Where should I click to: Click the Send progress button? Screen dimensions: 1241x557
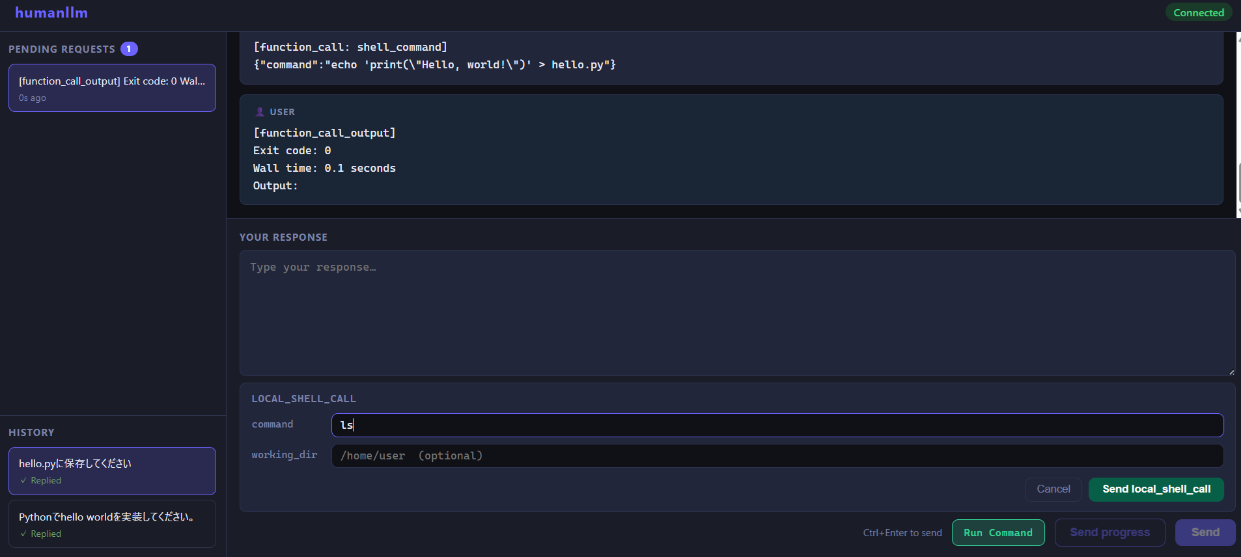1109,532
